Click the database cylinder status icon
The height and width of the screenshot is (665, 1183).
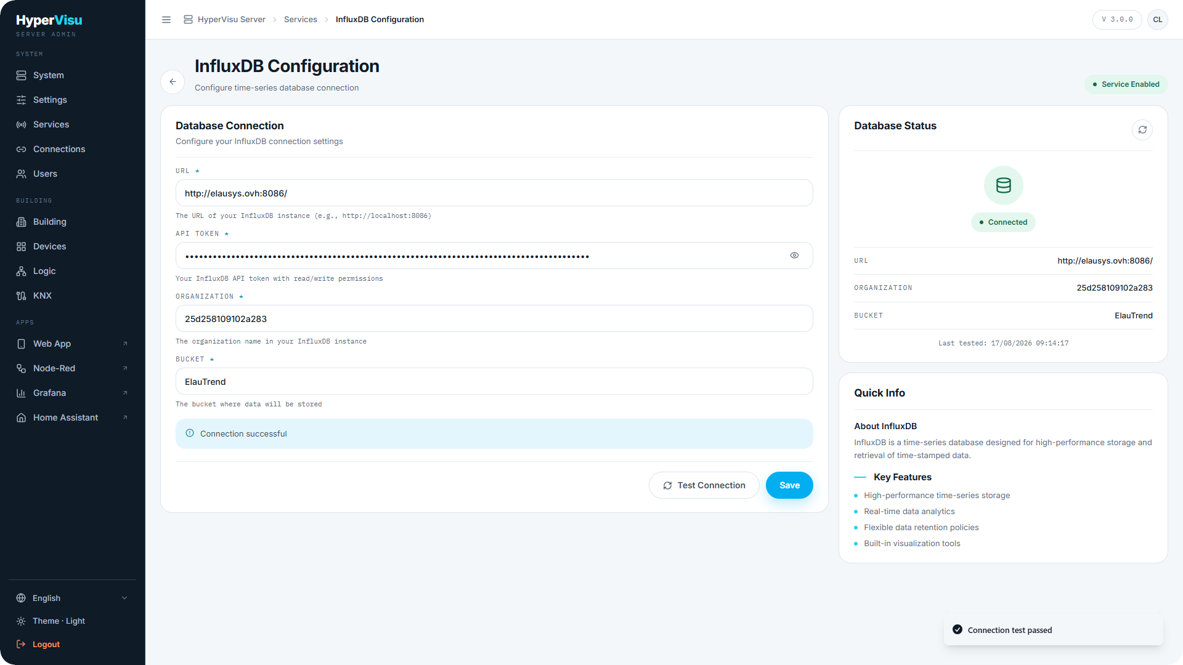point(1003,185)
